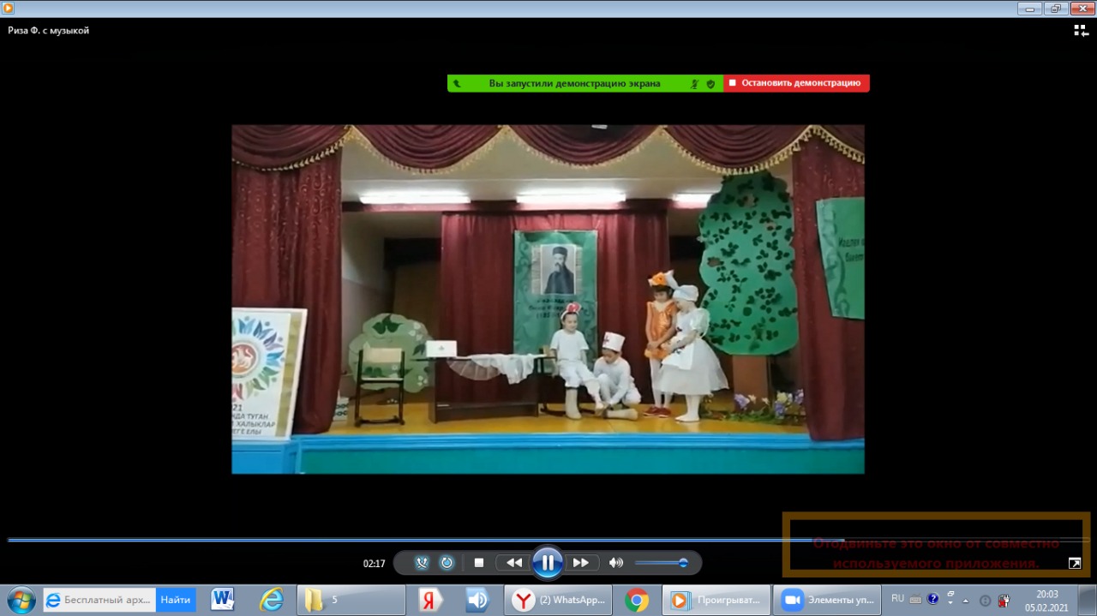Show hidden system tray icons

point(966,601)
